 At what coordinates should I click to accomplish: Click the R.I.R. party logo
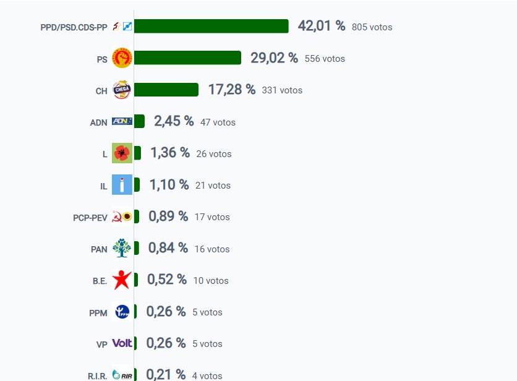[x=122, y=375]
